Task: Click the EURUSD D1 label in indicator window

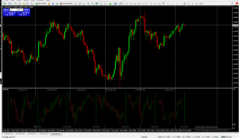Action: click(x=23, y=90)
